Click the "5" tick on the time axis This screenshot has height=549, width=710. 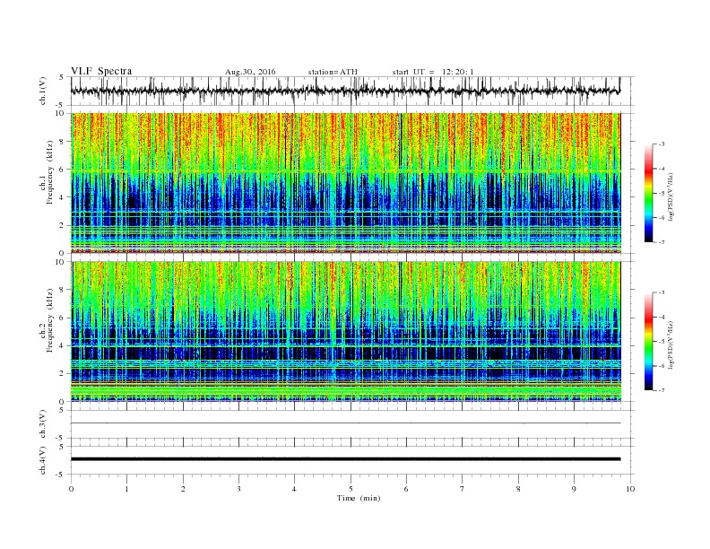coord(351,489)
